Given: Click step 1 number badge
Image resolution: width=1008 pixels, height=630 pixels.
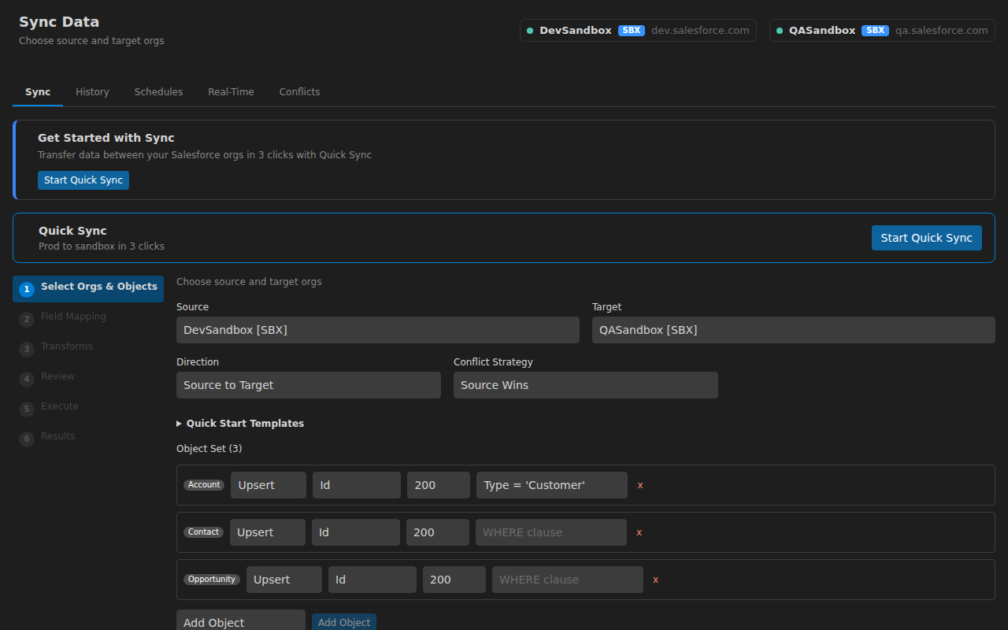Looking at the screenshot, I should [27, 290].
